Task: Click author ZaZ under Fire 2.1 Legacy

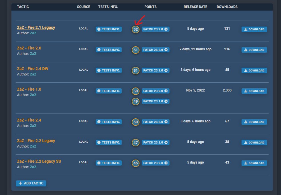Action: 33,33
